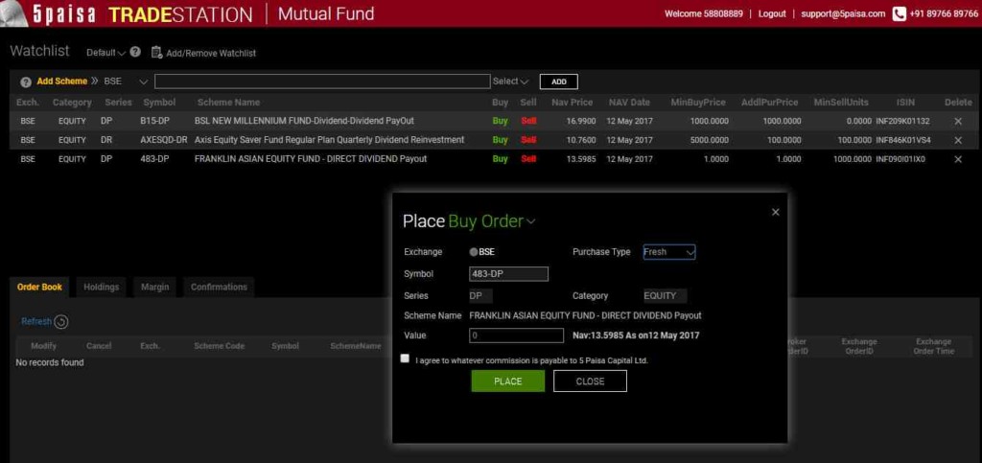Open the Purchase Type Fresh dropdown

668,252
